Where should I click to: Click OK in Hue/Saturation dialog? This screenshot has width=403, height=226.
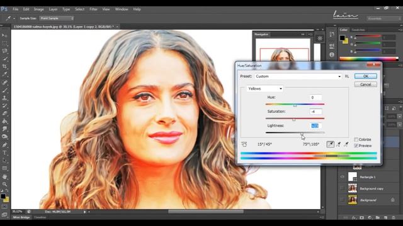(x=365, y=76)
